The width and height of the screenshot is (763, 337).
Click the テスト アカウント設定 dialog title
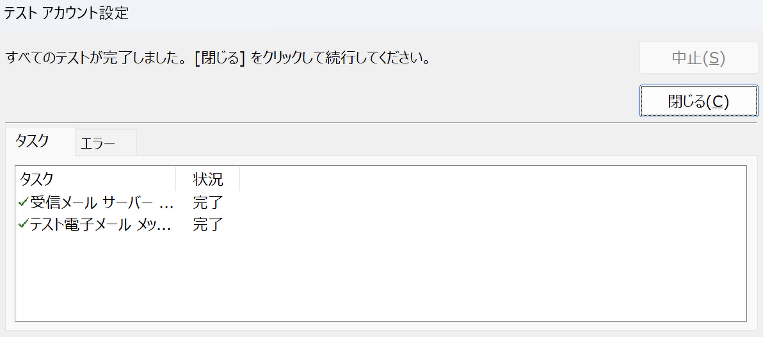[x=67, y=13]
